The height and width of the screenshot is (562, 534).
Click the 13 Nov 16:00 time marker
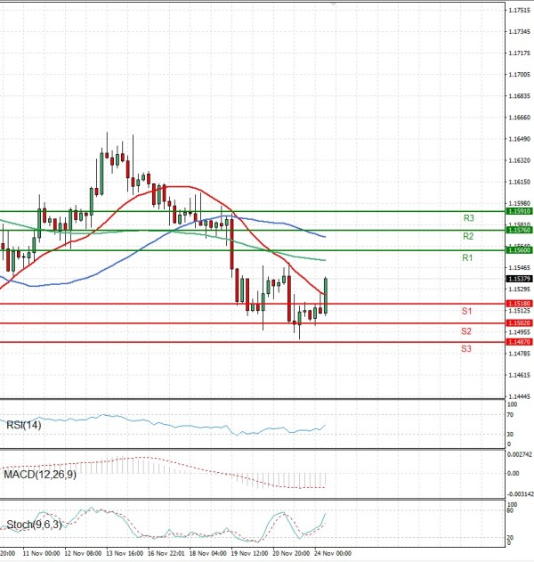point(125,553)
